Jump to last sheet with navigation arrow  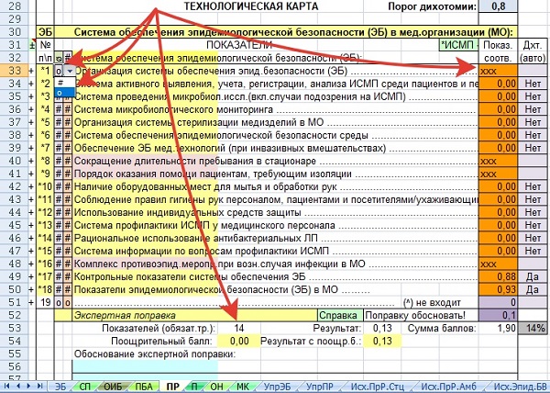[39, 387]
